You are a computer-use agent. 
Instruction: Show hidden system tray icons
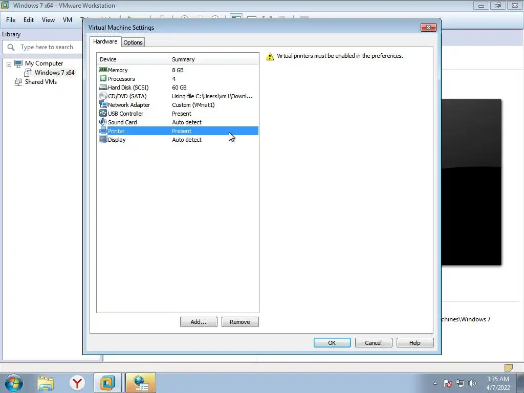tap(435, 383)
